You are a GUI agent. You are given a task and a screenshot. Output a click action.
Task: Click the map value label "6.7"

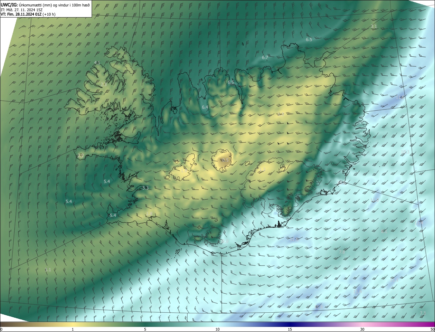(x=265, y=58)
